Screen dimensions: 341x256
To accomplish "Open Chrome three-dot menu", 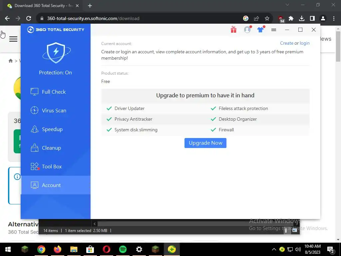I will click(334, 19).
